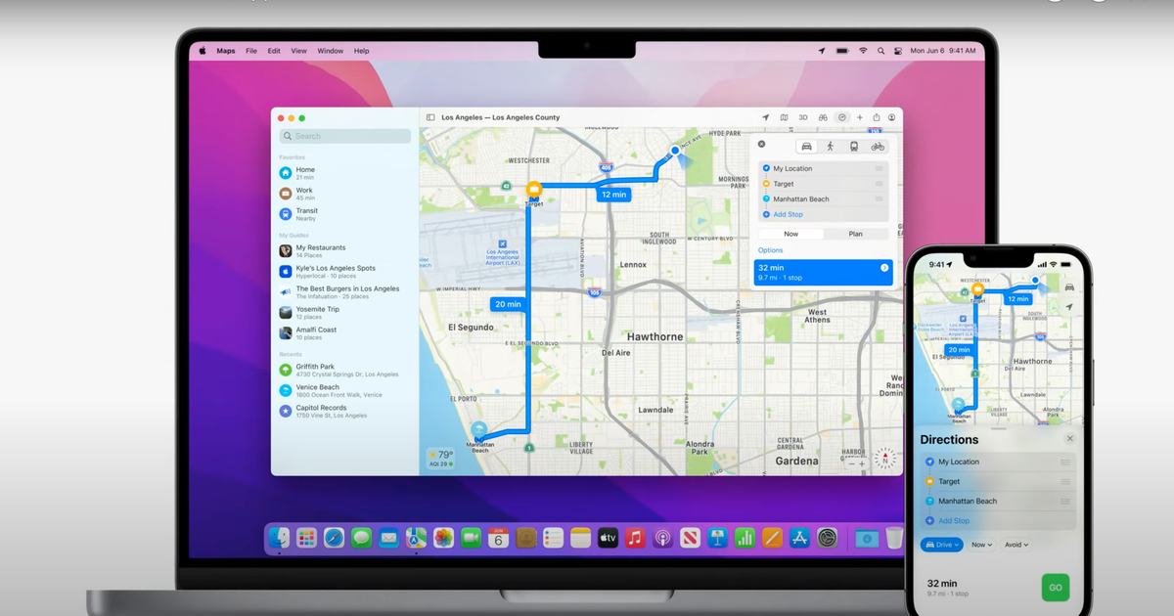Open The Best Burgers in Los Angeles guide
This screenshot has width=1174, height=616.
(x=345, y=291)
